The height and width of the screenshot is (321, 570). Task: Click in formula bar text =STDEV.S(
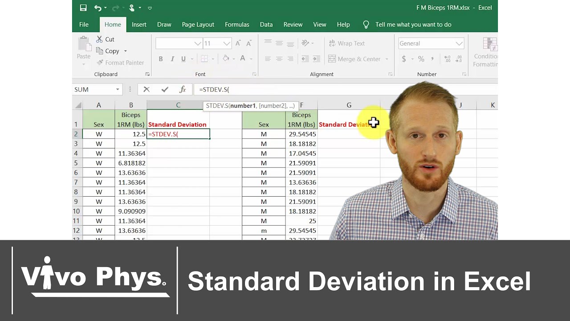tap(214, 90)
